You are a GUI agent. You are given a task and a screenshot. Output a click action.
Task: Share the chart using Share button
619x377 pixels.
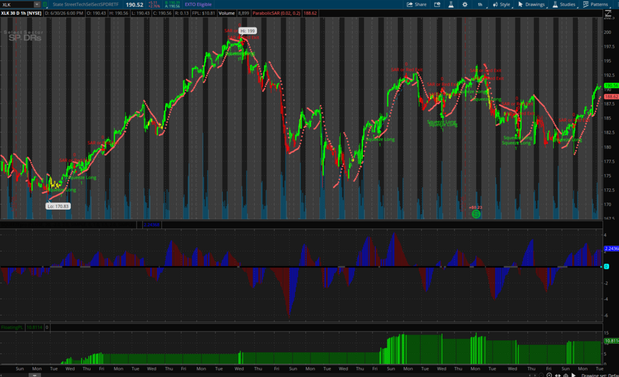click(x=417, y=4)
